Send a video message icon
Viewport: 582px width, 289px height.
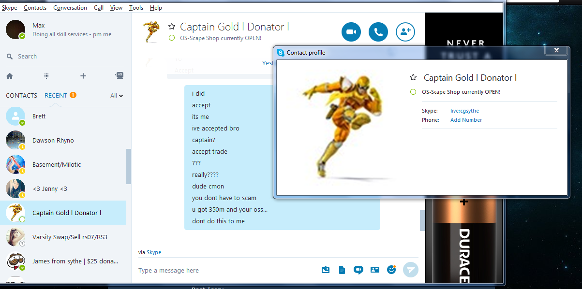[x=358, y=270]
